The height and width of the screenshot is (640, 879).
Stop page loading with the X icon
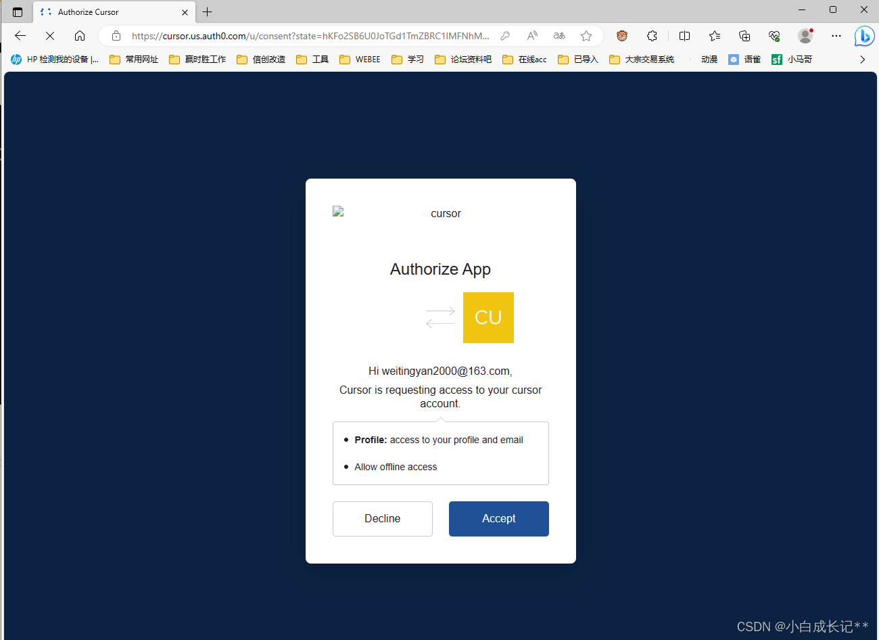coord(49,36)
